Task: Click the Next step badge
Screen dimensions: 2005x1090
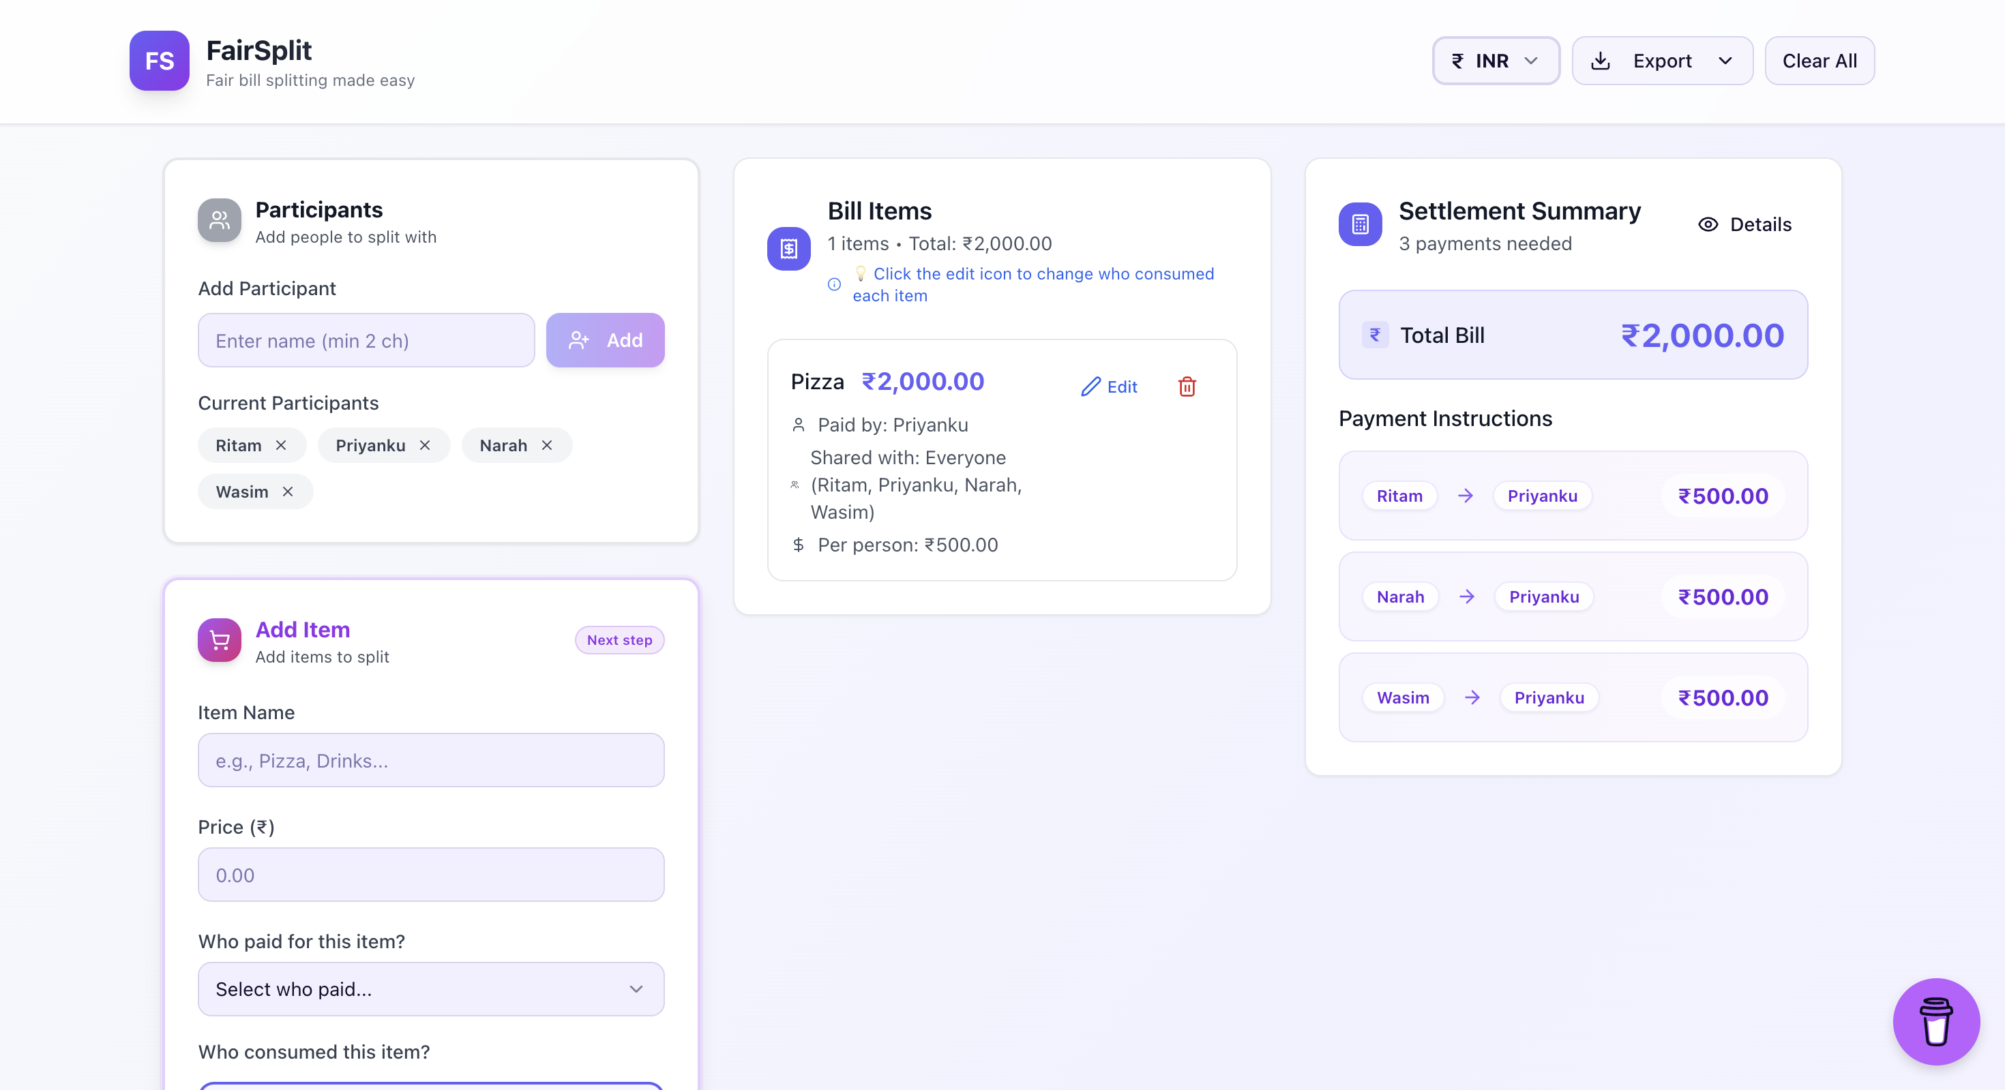Action: coord(619,639)
